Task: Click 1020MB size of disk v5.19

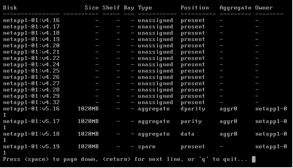Action: point(88,147)
